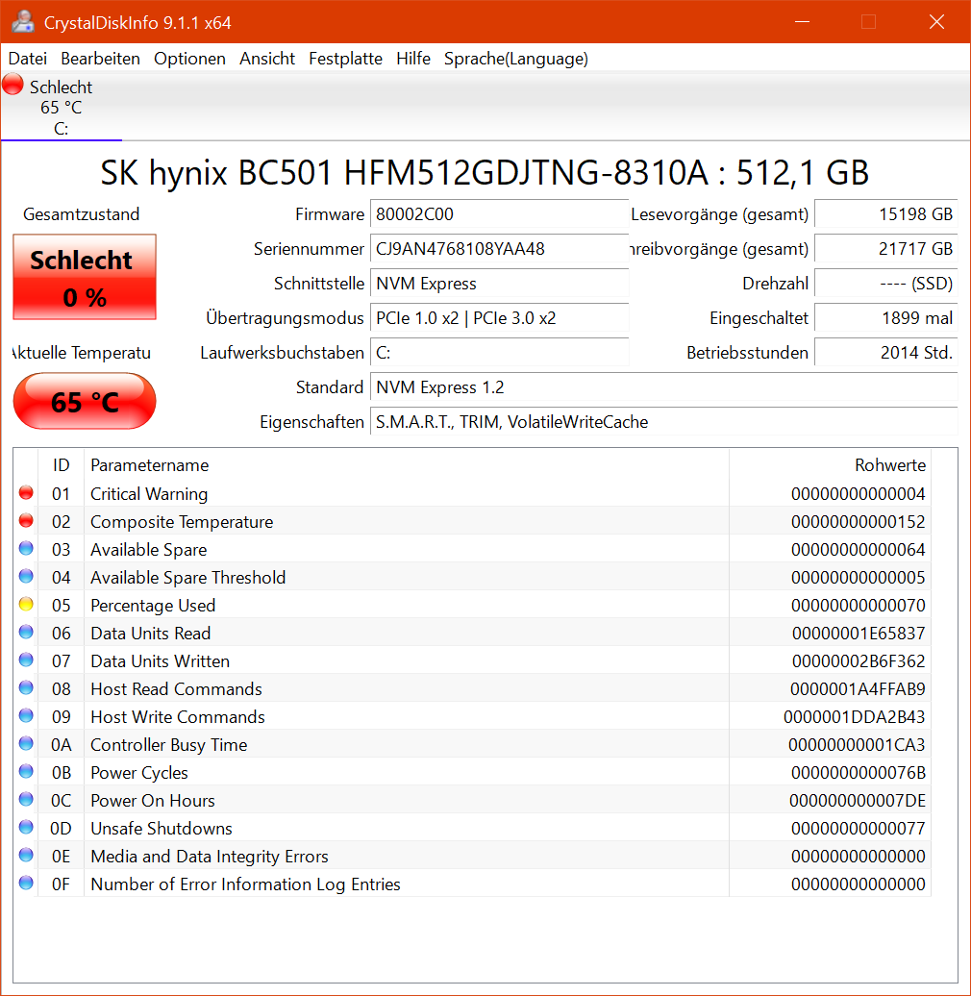Click raw value 00000002B6F362

coord(859,661)
